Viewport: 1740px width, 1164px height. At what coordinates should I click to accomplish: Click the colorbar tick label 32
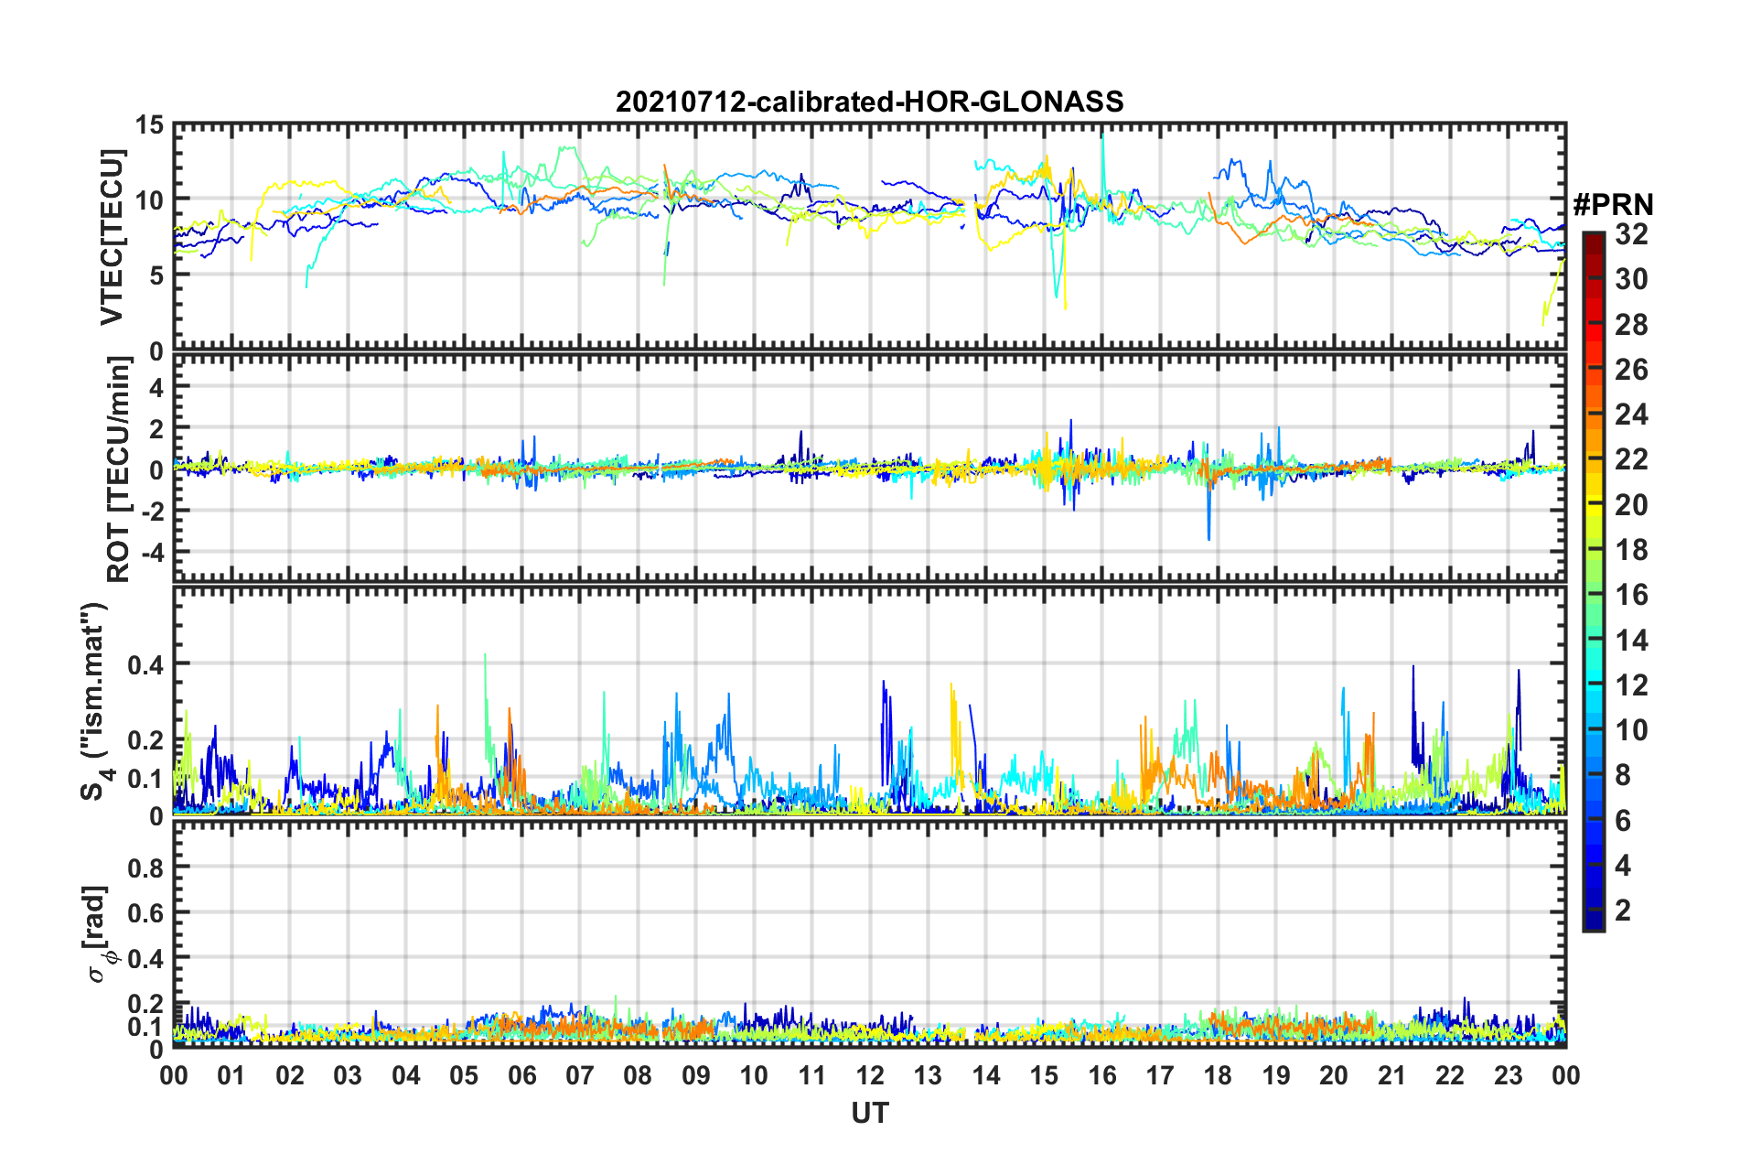click(1631, 234)
